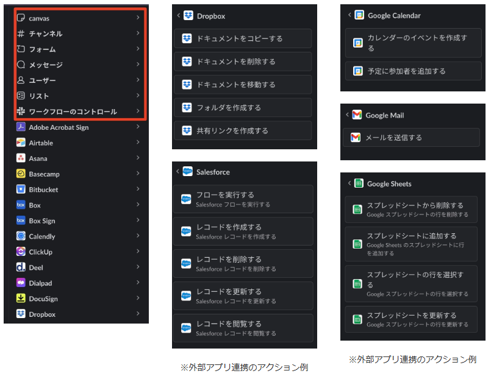Open Adobe Acrobat Sign steps
491x379 pixels.
click(x=79, y=127)
